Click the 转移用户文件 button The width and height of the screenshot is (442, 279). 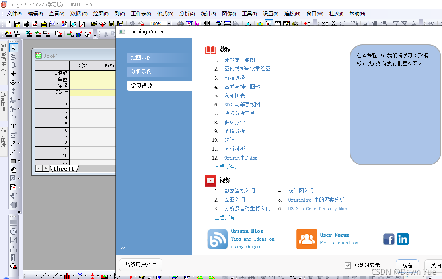click(140, 265)
